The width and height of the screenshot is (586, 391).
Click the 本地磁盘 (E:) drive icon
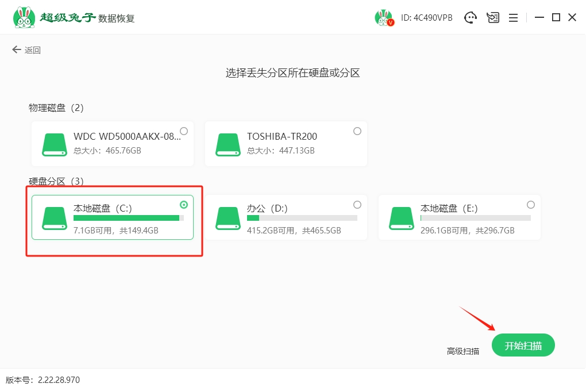tap(402, 217)
